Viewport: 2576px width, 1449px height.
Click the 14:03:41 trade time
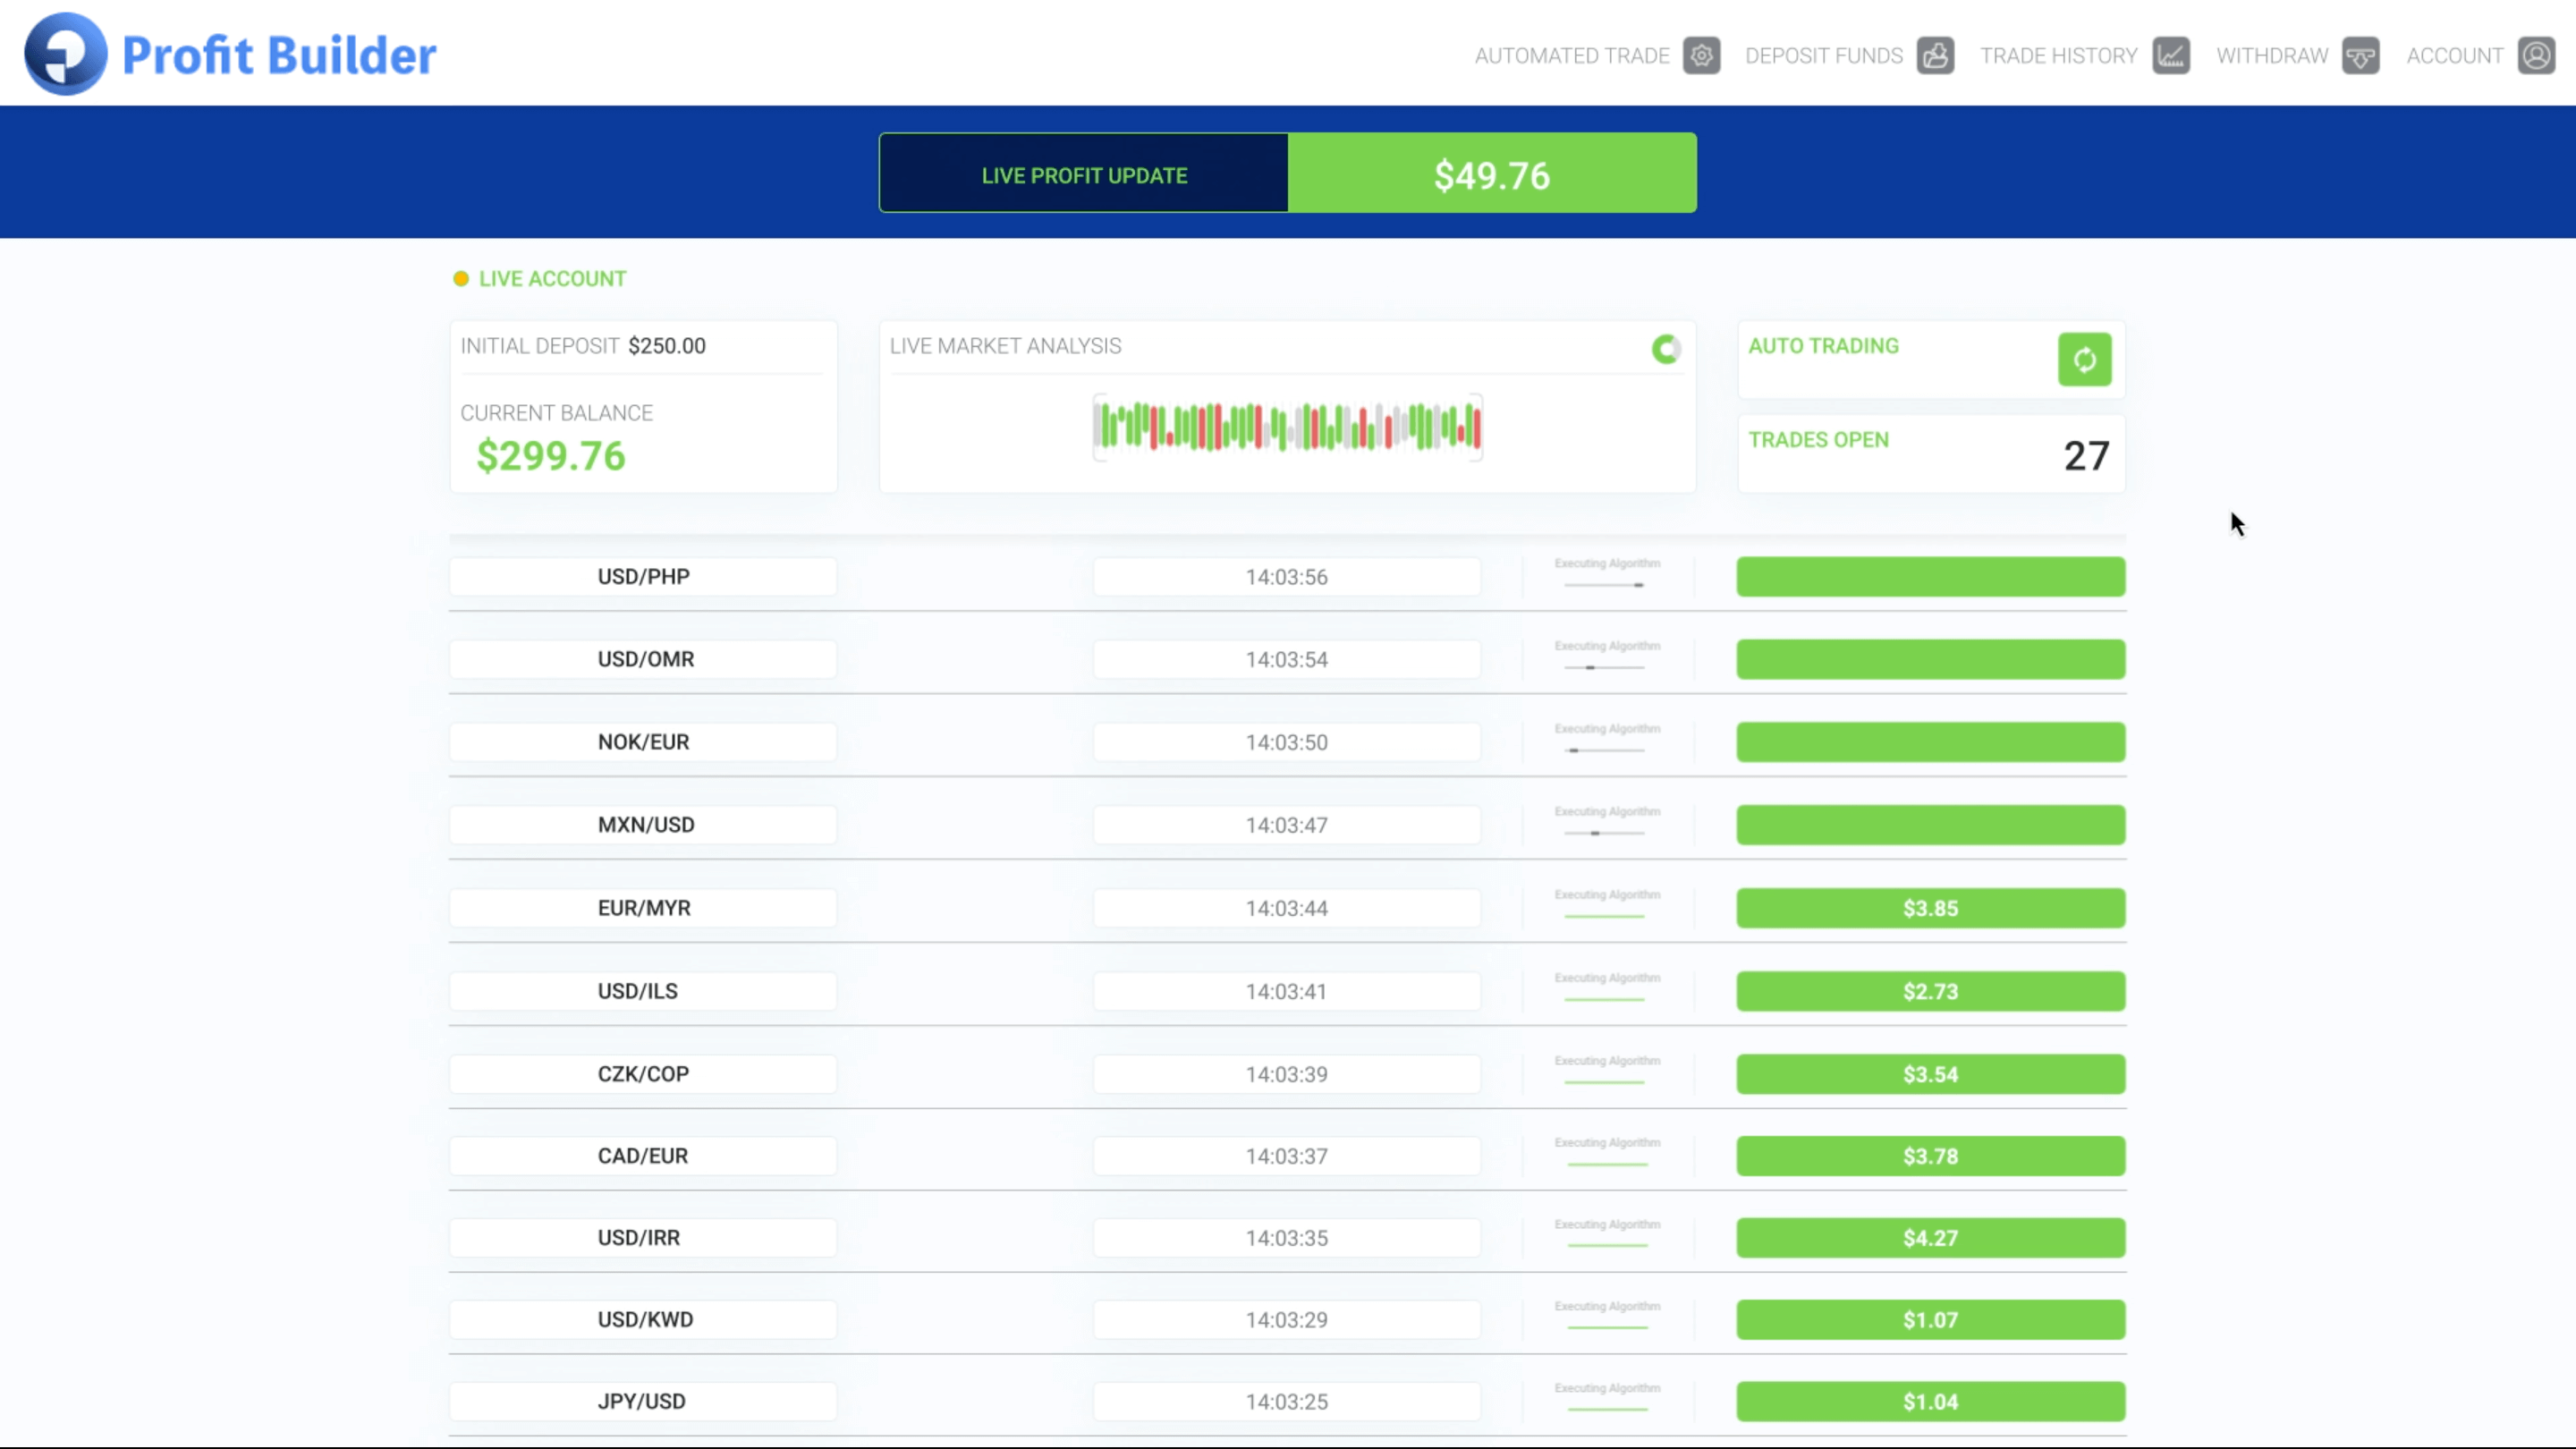(x=1287, y=992)
